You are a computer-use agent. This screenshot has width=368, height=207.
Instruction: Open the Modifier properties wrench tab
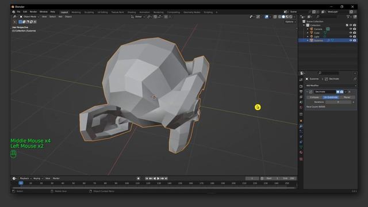301,126
